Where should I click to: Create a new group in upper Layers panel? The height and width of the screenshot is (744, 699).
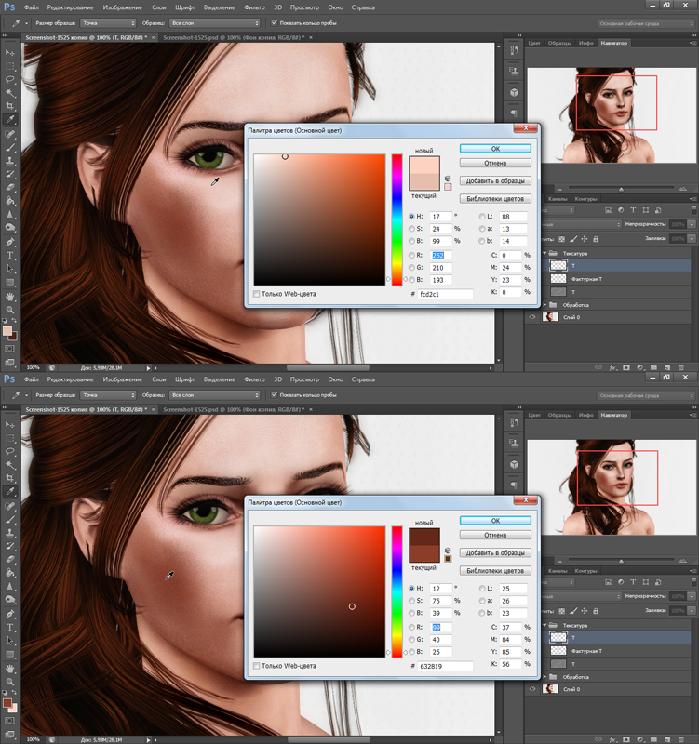pos(654,367)
